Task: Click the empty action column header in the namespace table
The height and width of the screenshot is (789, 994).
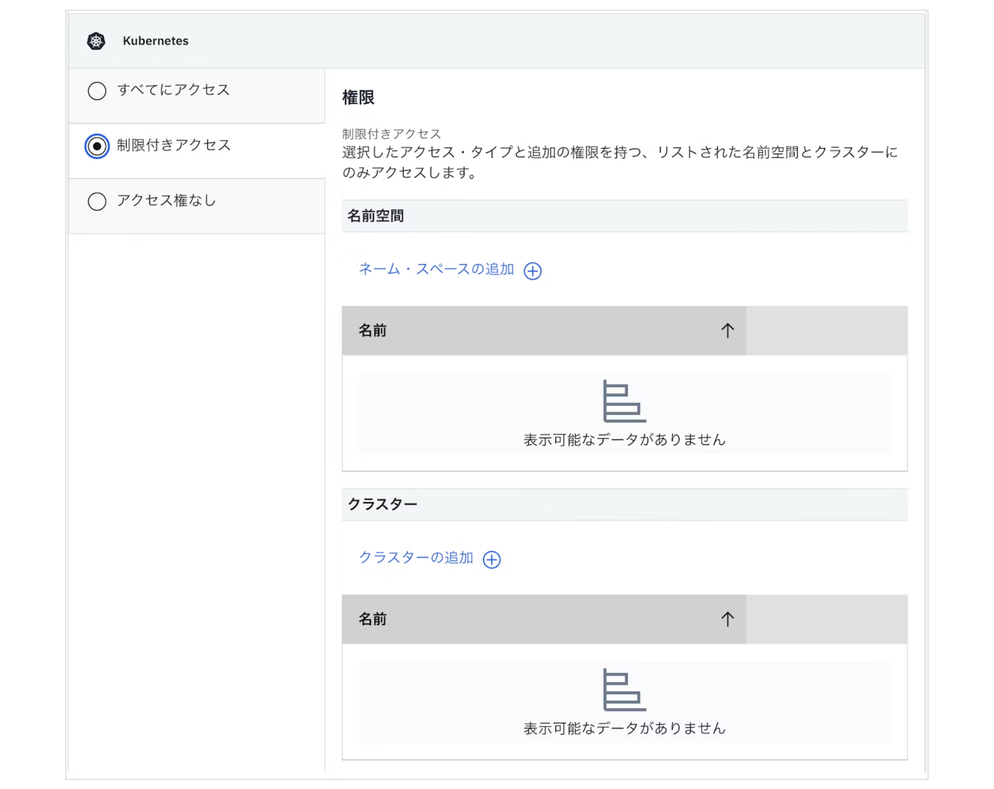Action: click(x=826, y=331)
